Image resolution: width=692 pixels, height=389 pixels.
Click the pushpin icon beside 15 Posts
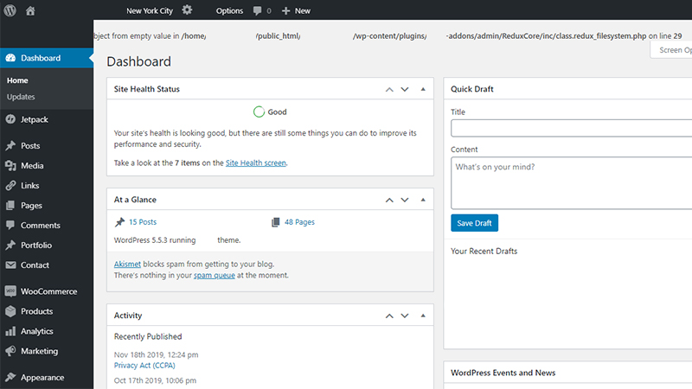[119, 222]
